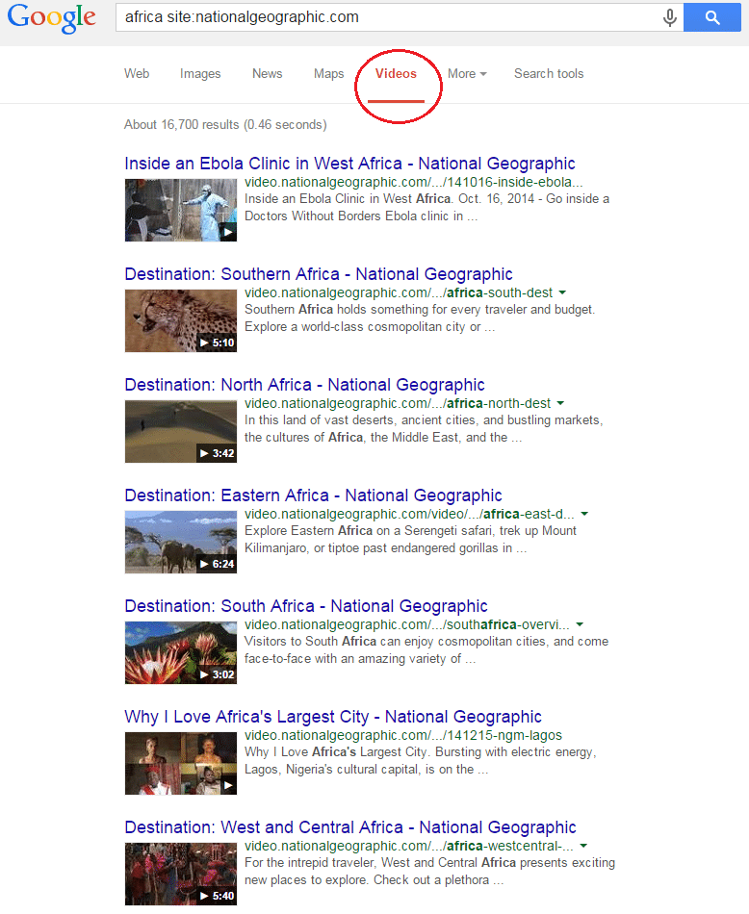The height and width of the screenshot is (914, 749).
Task: Play the Lagos portraits video thumbnail
Action: point(181,764)
